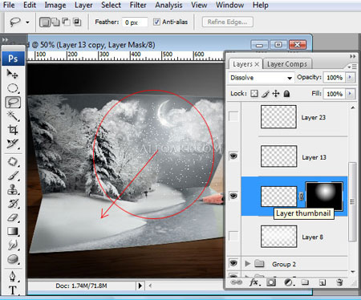361x300 pixels.
Task: Toggle the Anti-alias checkbox
Action: (156, 22)
